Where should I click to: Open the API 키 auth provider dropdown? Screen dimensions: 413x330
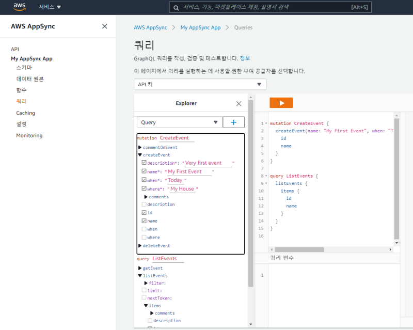pyautogui.click(x=200, y=84)
